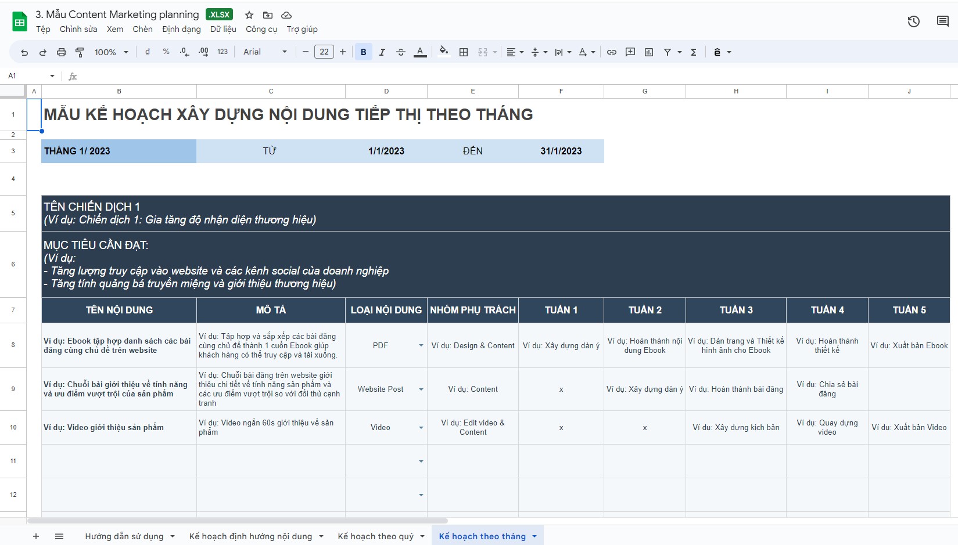Switch to Hướng dẫn sử dụng sheet

(x=124, y=536)
